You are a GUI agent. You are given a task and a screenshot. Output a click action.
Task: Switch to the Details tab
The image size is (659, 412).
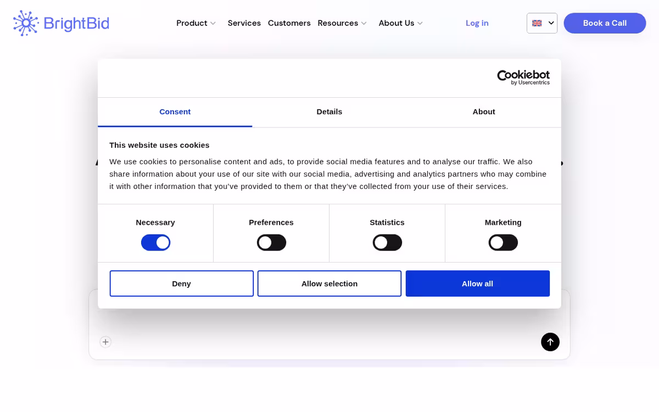(x=329, y=112)
